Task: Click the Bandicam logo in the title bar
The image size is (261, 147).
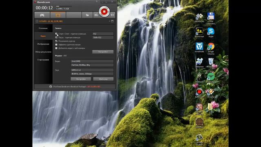Action: click(35, 2)
